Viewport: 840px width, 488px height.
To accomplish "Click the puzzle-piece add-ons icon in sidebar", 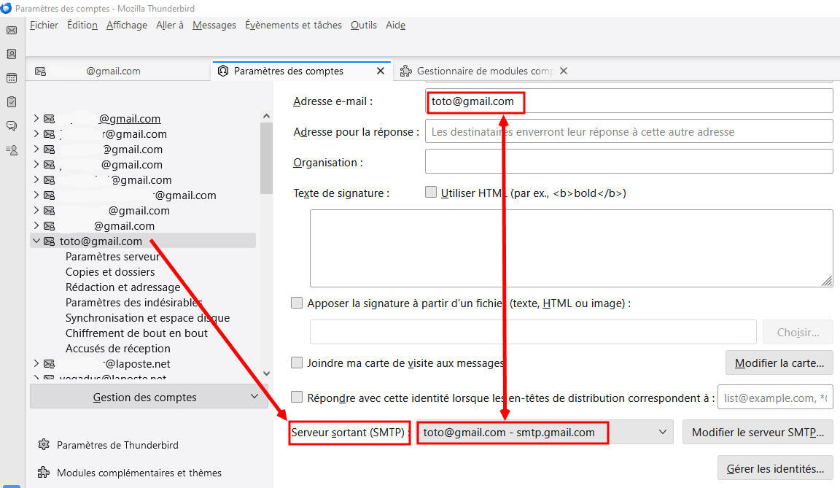I will (x=44, y=473).
